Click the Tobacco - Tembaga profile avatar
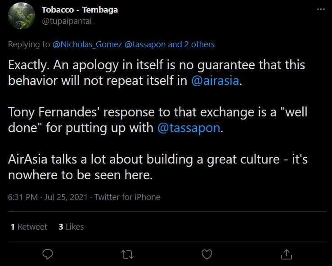 [x=21, y=16]
